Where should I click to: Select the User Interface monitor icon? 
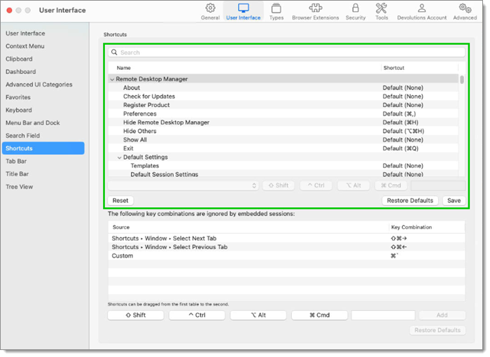[244, 8]
